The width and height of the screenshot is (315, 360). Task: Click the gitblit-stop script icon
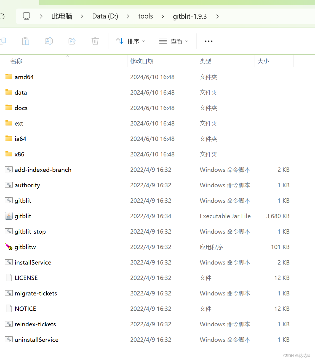(x=9, y=231)
